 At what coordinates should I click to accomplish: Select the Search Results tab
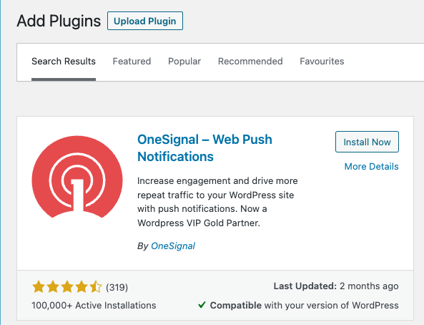pyautogui.click(x=64, y=62)
